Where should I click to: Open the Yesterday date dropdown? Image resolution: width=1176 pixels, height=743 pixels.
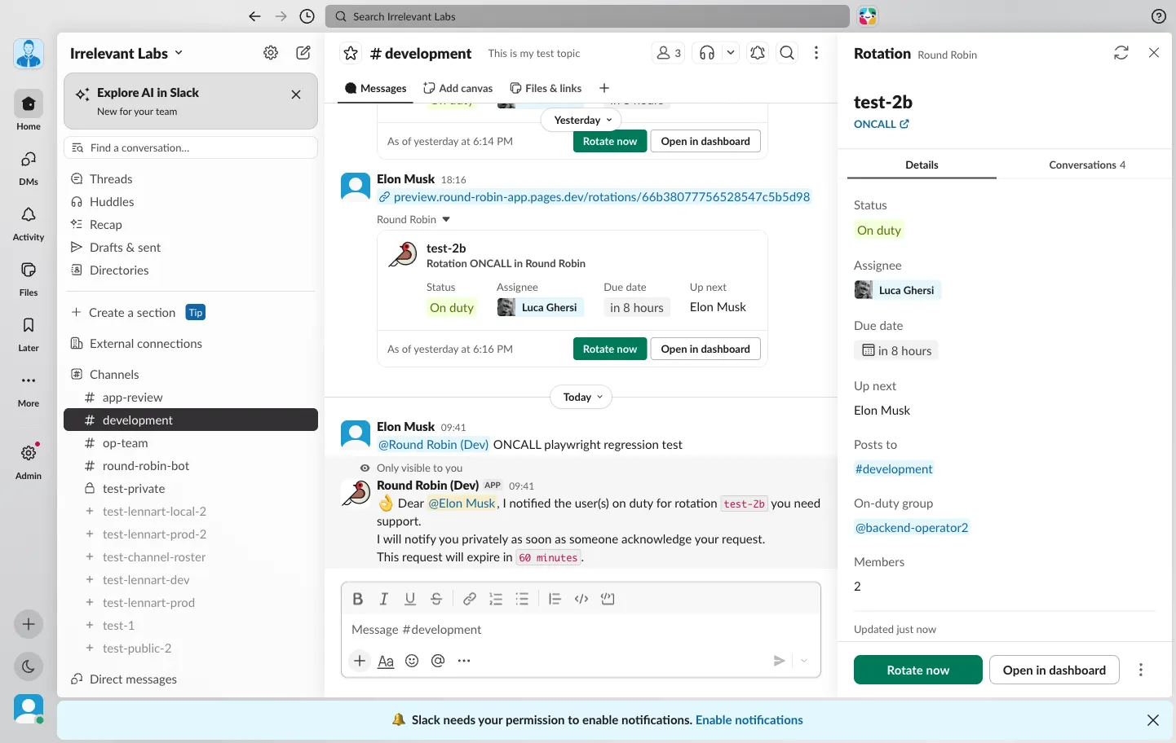point(581,120)
